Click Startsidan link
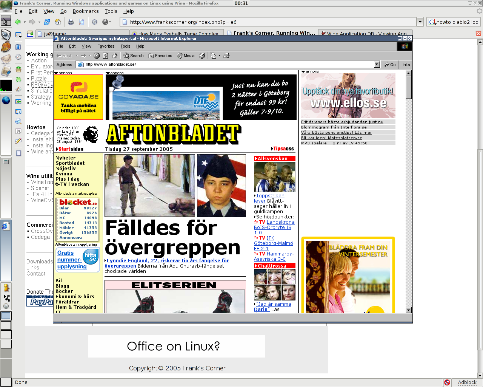The height and width of the screenshot is (387, 483). (71, 149)
